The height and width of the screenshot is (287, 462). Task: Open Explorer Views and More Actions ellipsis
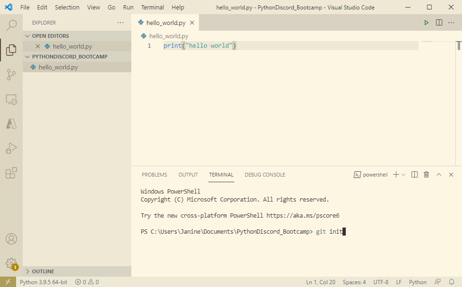point(120,23)
